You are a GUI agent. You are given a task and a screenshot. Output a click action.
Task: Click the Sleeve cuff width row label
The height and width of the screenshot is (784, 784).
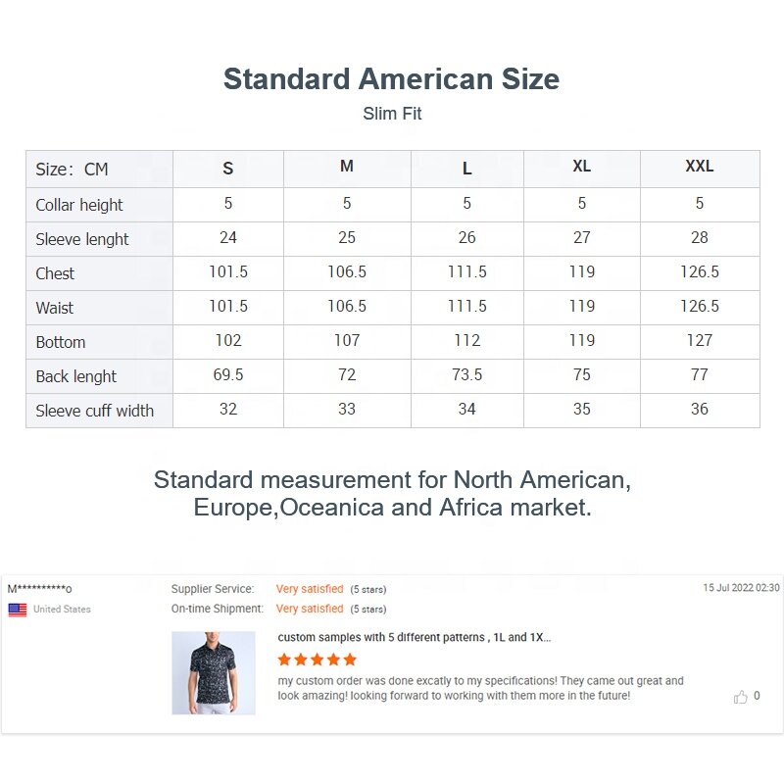tap(94, 411)
